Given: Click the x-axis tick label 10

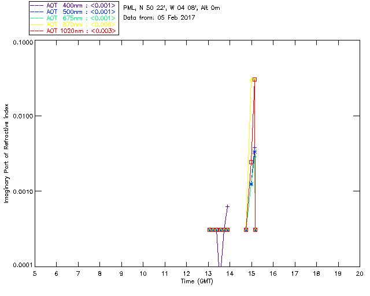Looking at the screenshot, I should tap(143, 273).
